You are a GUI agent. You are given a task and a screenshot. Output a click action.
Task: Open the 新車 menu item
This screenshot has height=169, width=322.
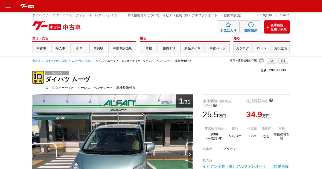79,48
